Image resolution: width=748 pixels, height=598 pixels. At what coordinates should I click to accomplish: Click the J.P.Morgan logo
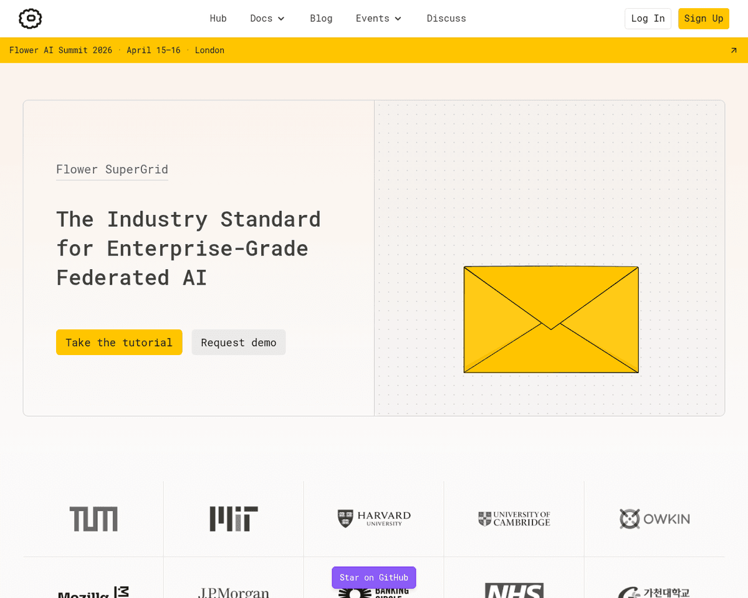(x=234, y=592)
